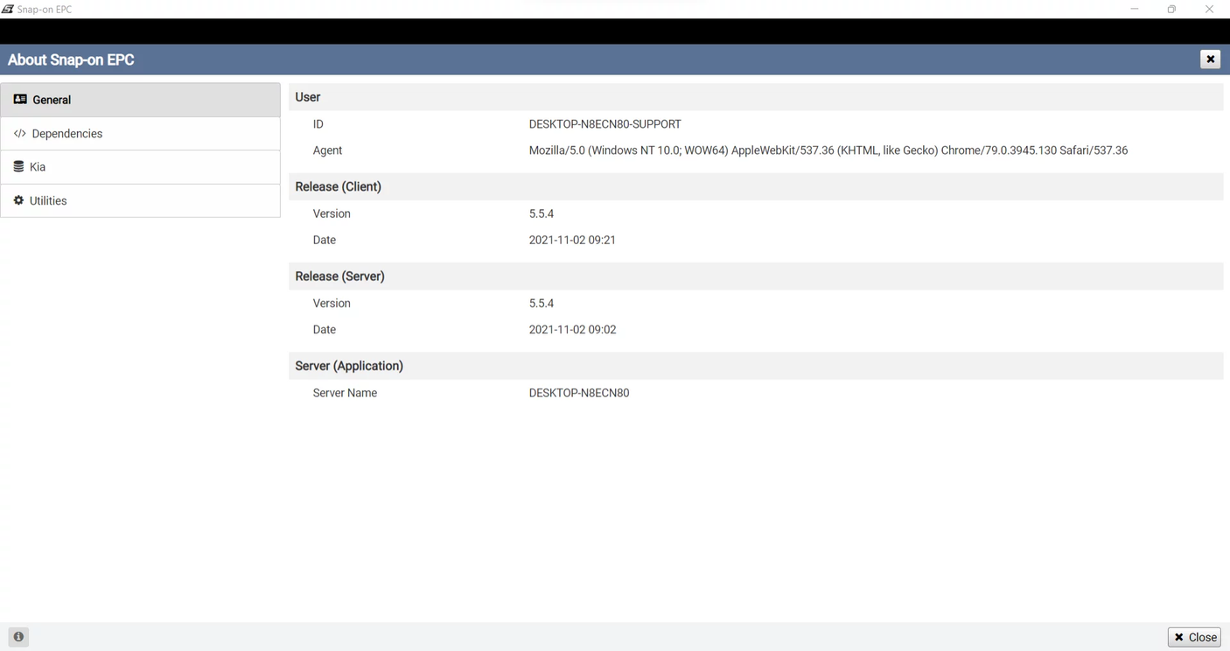The height and width of the screenshot is (651, 1230).
Task: Click the DESKTOP-N8ECN80-SUPPORT ID value
Action: 605,123
